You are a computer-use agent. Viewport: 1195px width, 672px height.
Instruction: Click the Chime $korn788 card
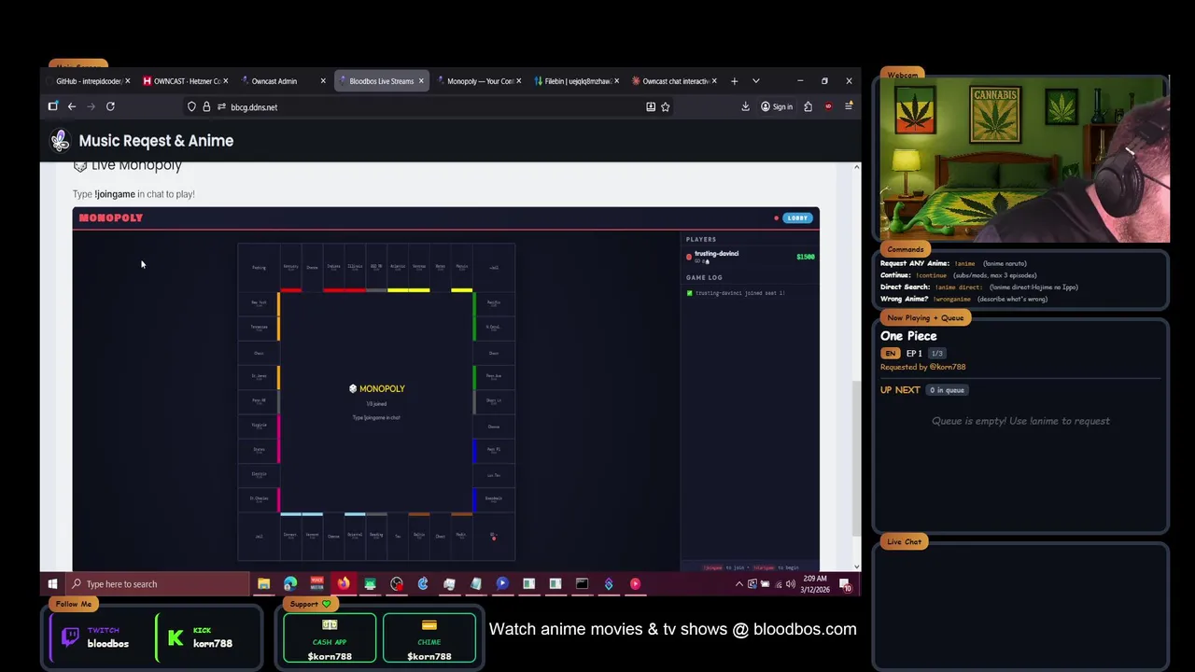pos(429,638)
